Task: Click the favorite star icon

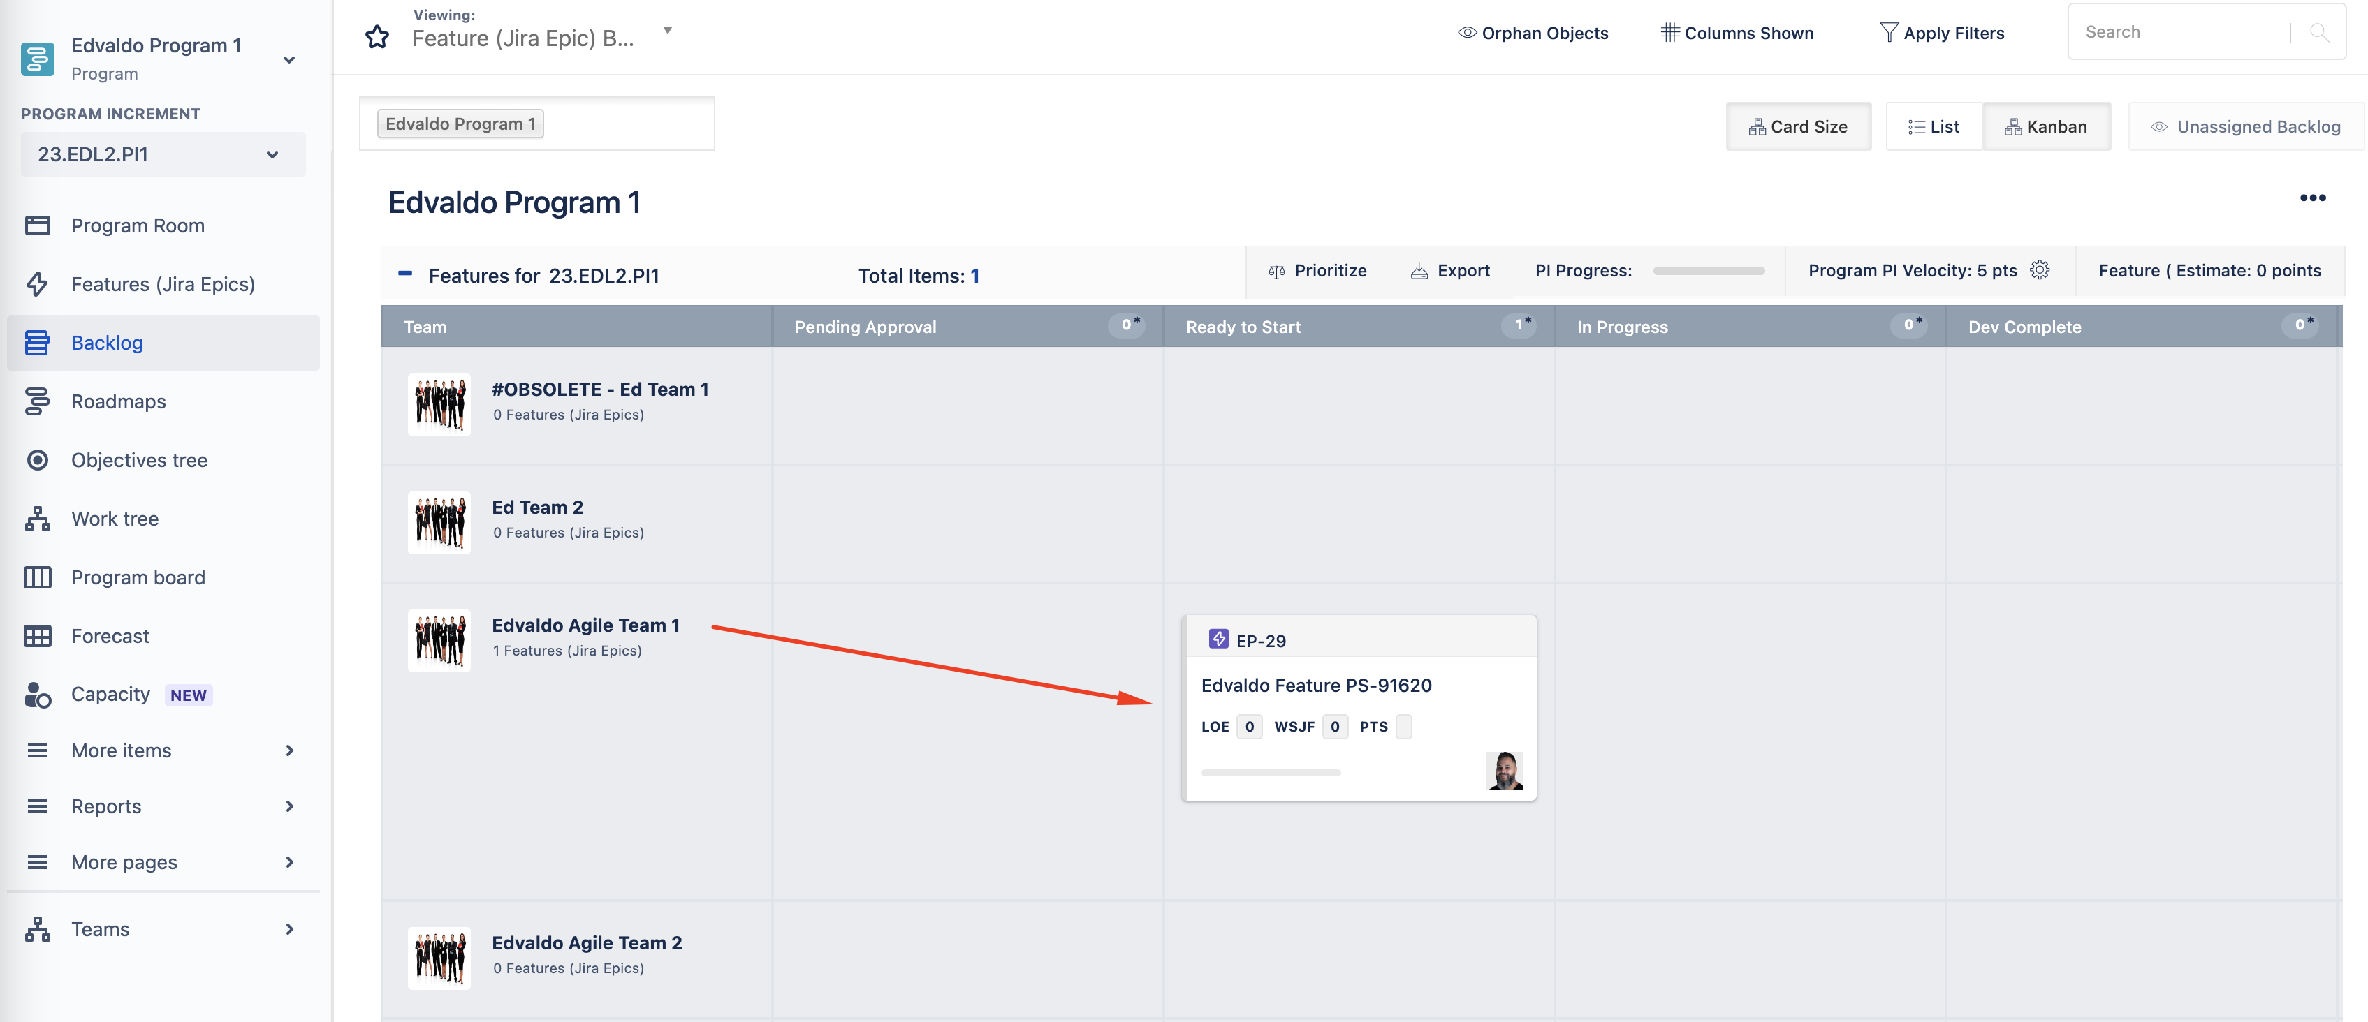Action: (377, 37)
